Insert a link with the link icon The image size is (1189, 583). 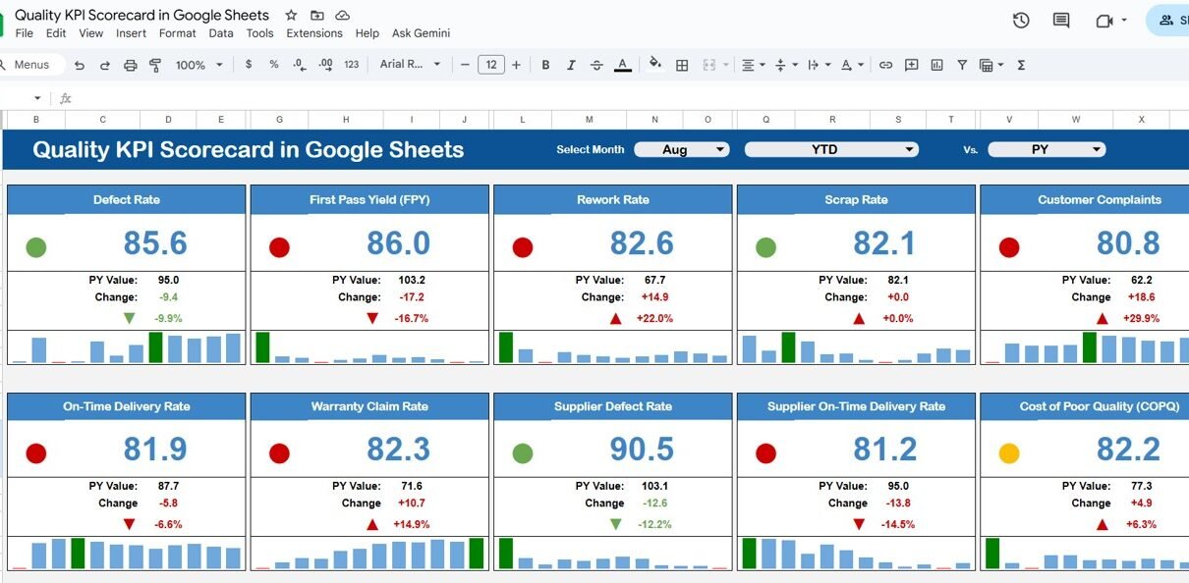pyautogui.click(x=885, y=65)
